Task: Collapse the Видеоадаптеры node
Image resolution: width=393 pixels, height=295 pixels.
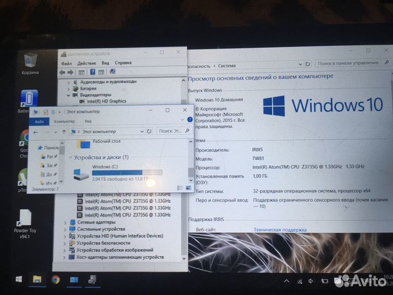Action: pos(68,95)
